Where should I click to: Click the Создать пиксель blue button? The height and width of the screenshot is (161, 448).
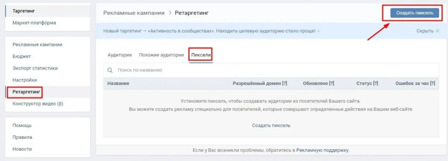tap(415, 13)
